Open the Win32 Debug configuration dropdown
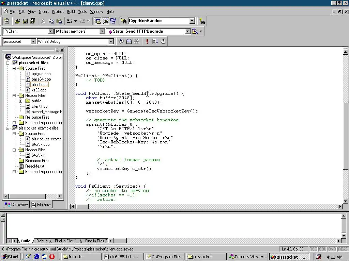The width and height of the screenshot is (349, 261). point(111,41)
